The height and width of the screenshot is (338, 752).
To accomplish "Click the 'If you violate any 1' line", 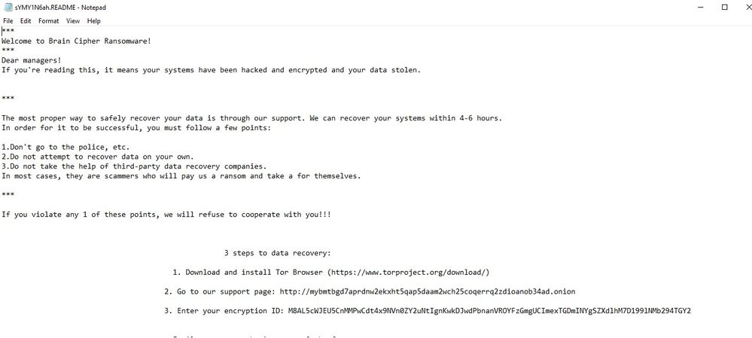I will coord(166,215).
